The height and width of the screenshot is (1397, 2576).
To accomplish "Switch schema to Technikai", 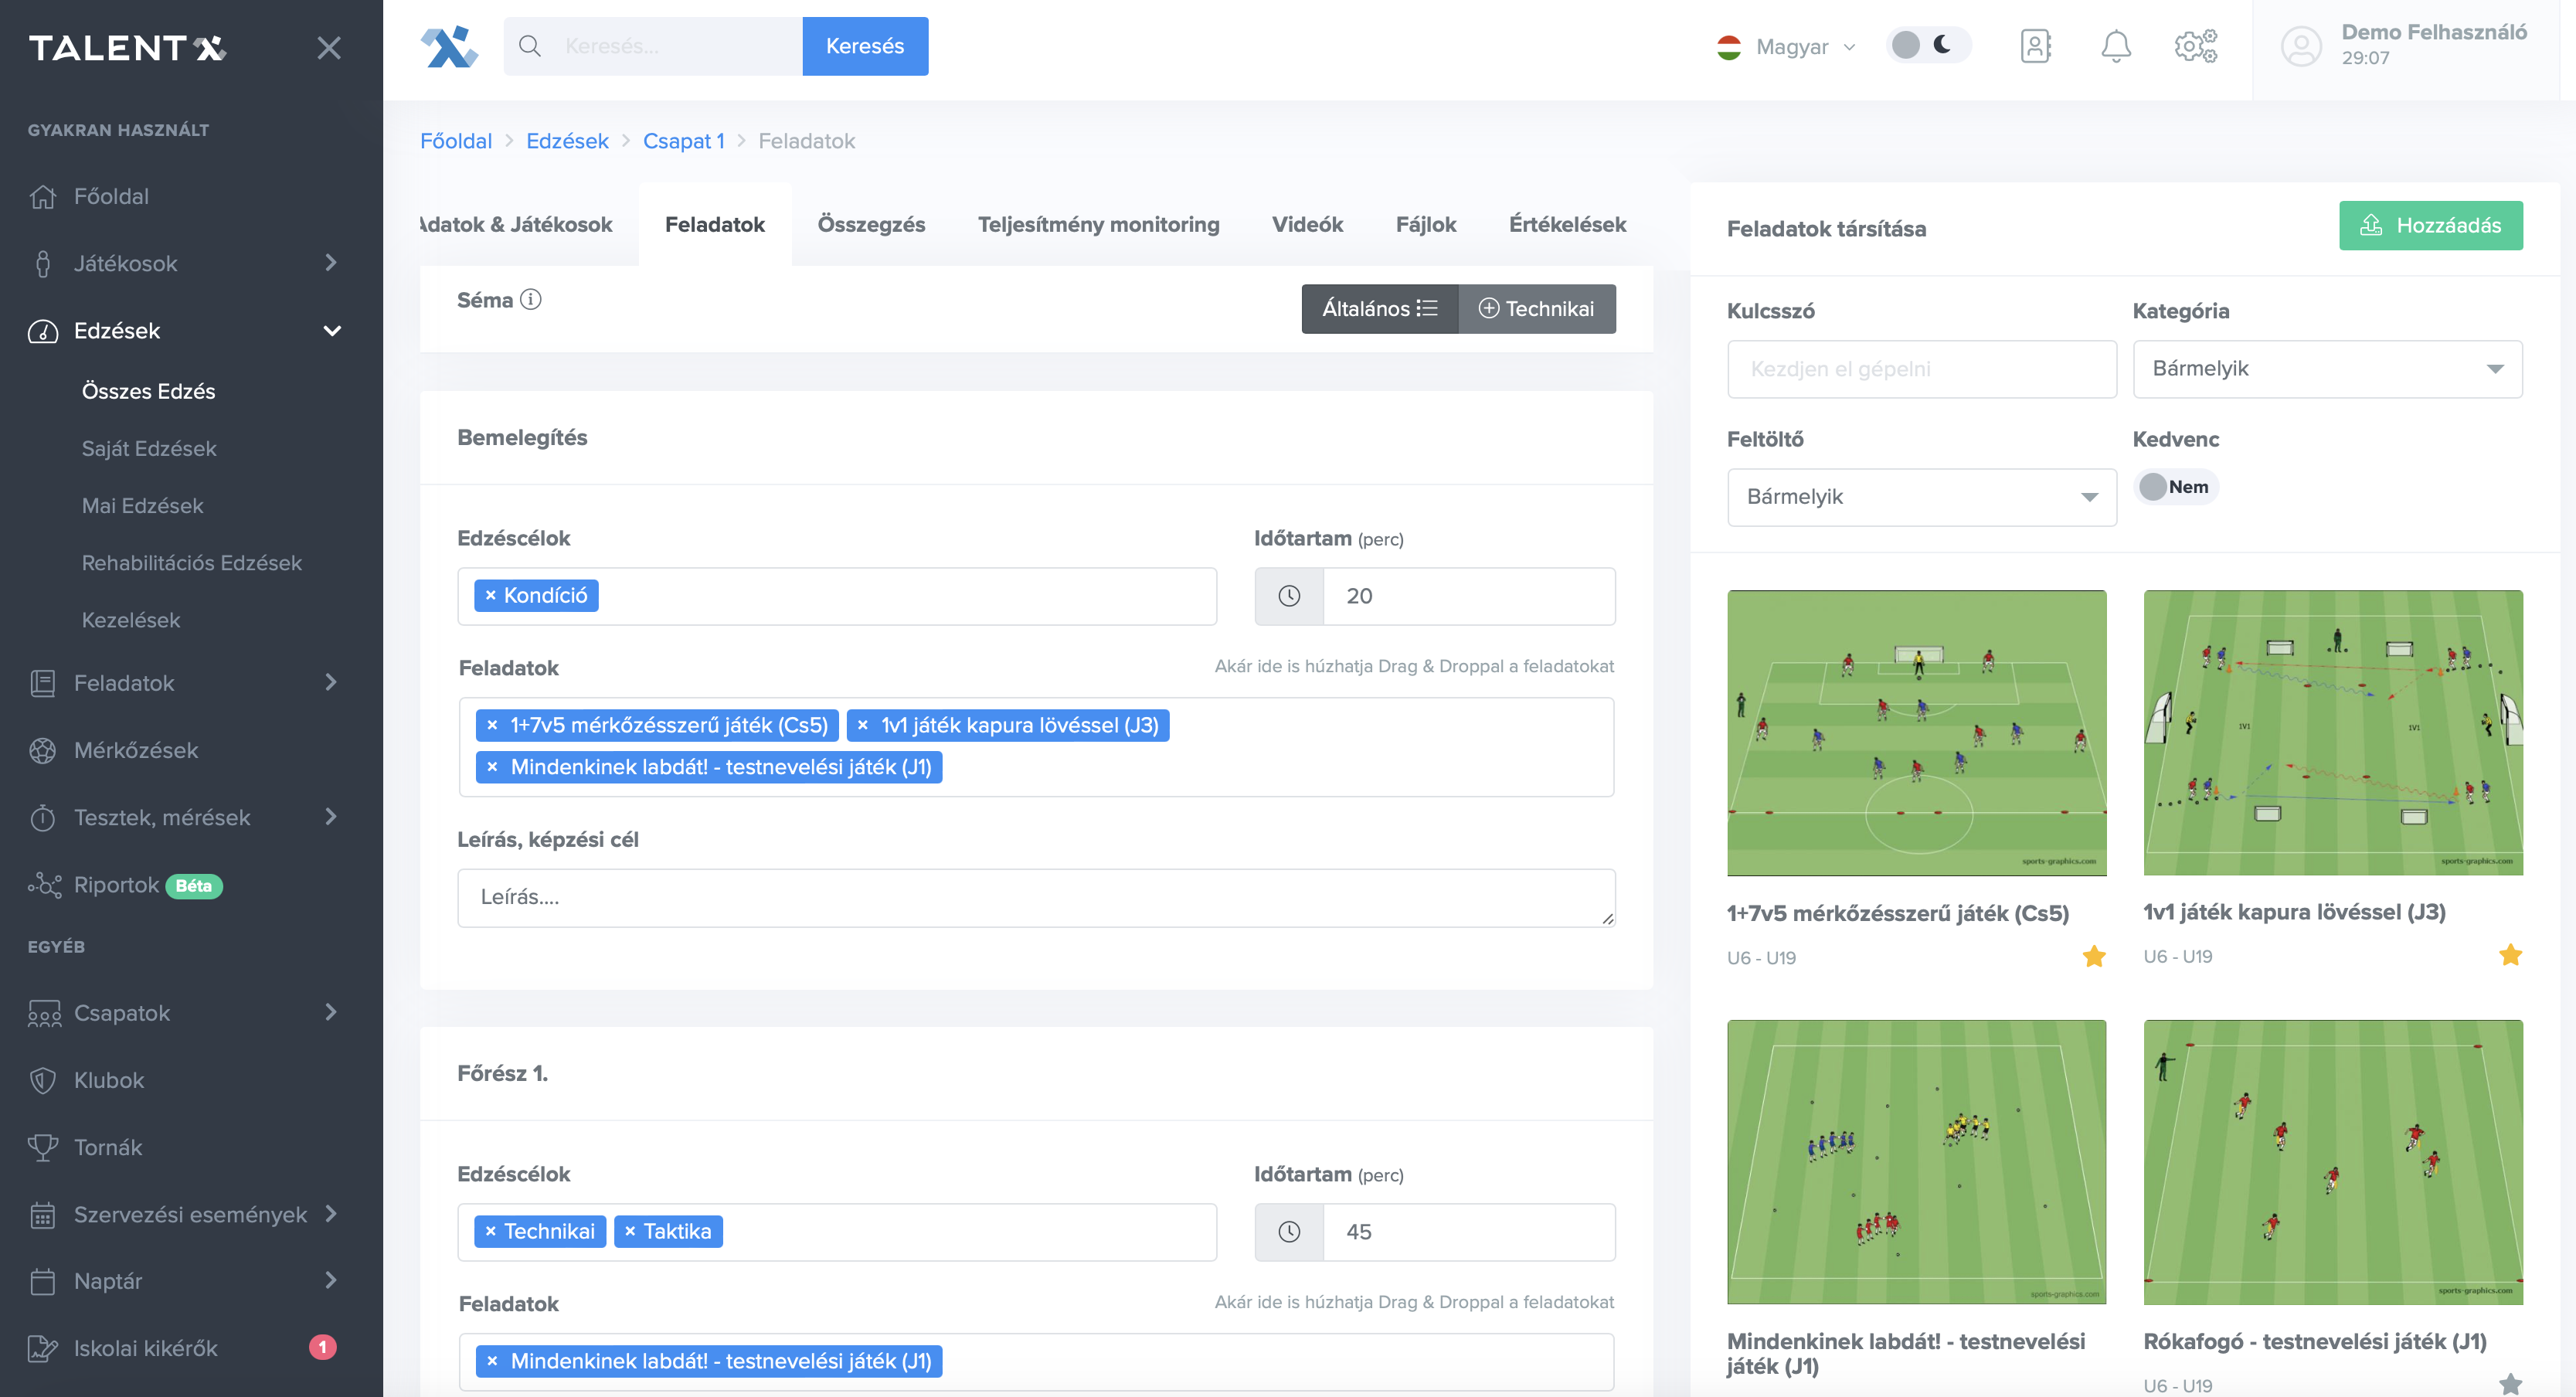I will [1536, 309].
